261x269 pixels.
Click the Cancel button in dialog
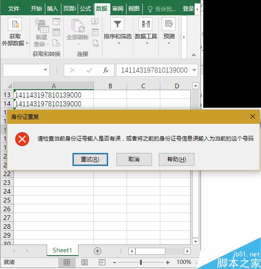tap(134, 159)
